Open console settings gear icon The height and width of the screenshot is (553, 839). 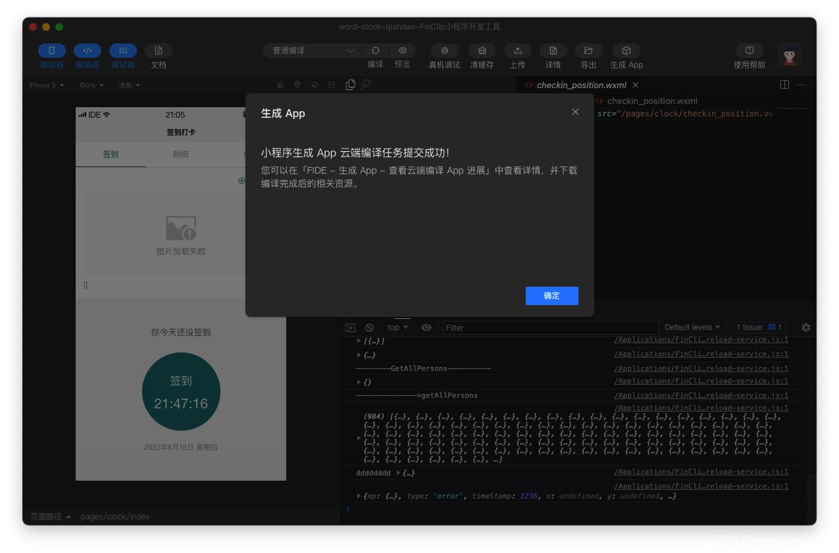click(x=805, y=327)
